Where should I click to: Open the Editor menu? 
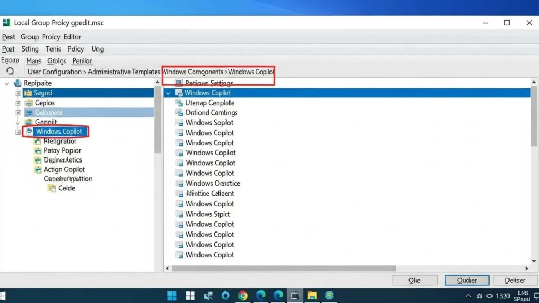[x=72, y=37]
